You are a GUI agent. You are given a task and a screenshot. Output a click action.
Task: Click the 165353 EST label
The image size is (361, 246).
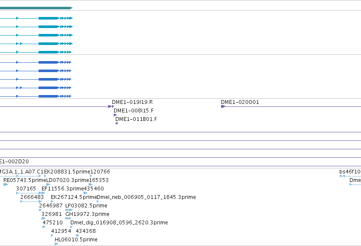coord(99,180)
